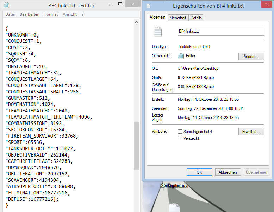Enable the Schreibgeschützt checkbox
This screenshot has width=274, height=212.
[180, 132]
